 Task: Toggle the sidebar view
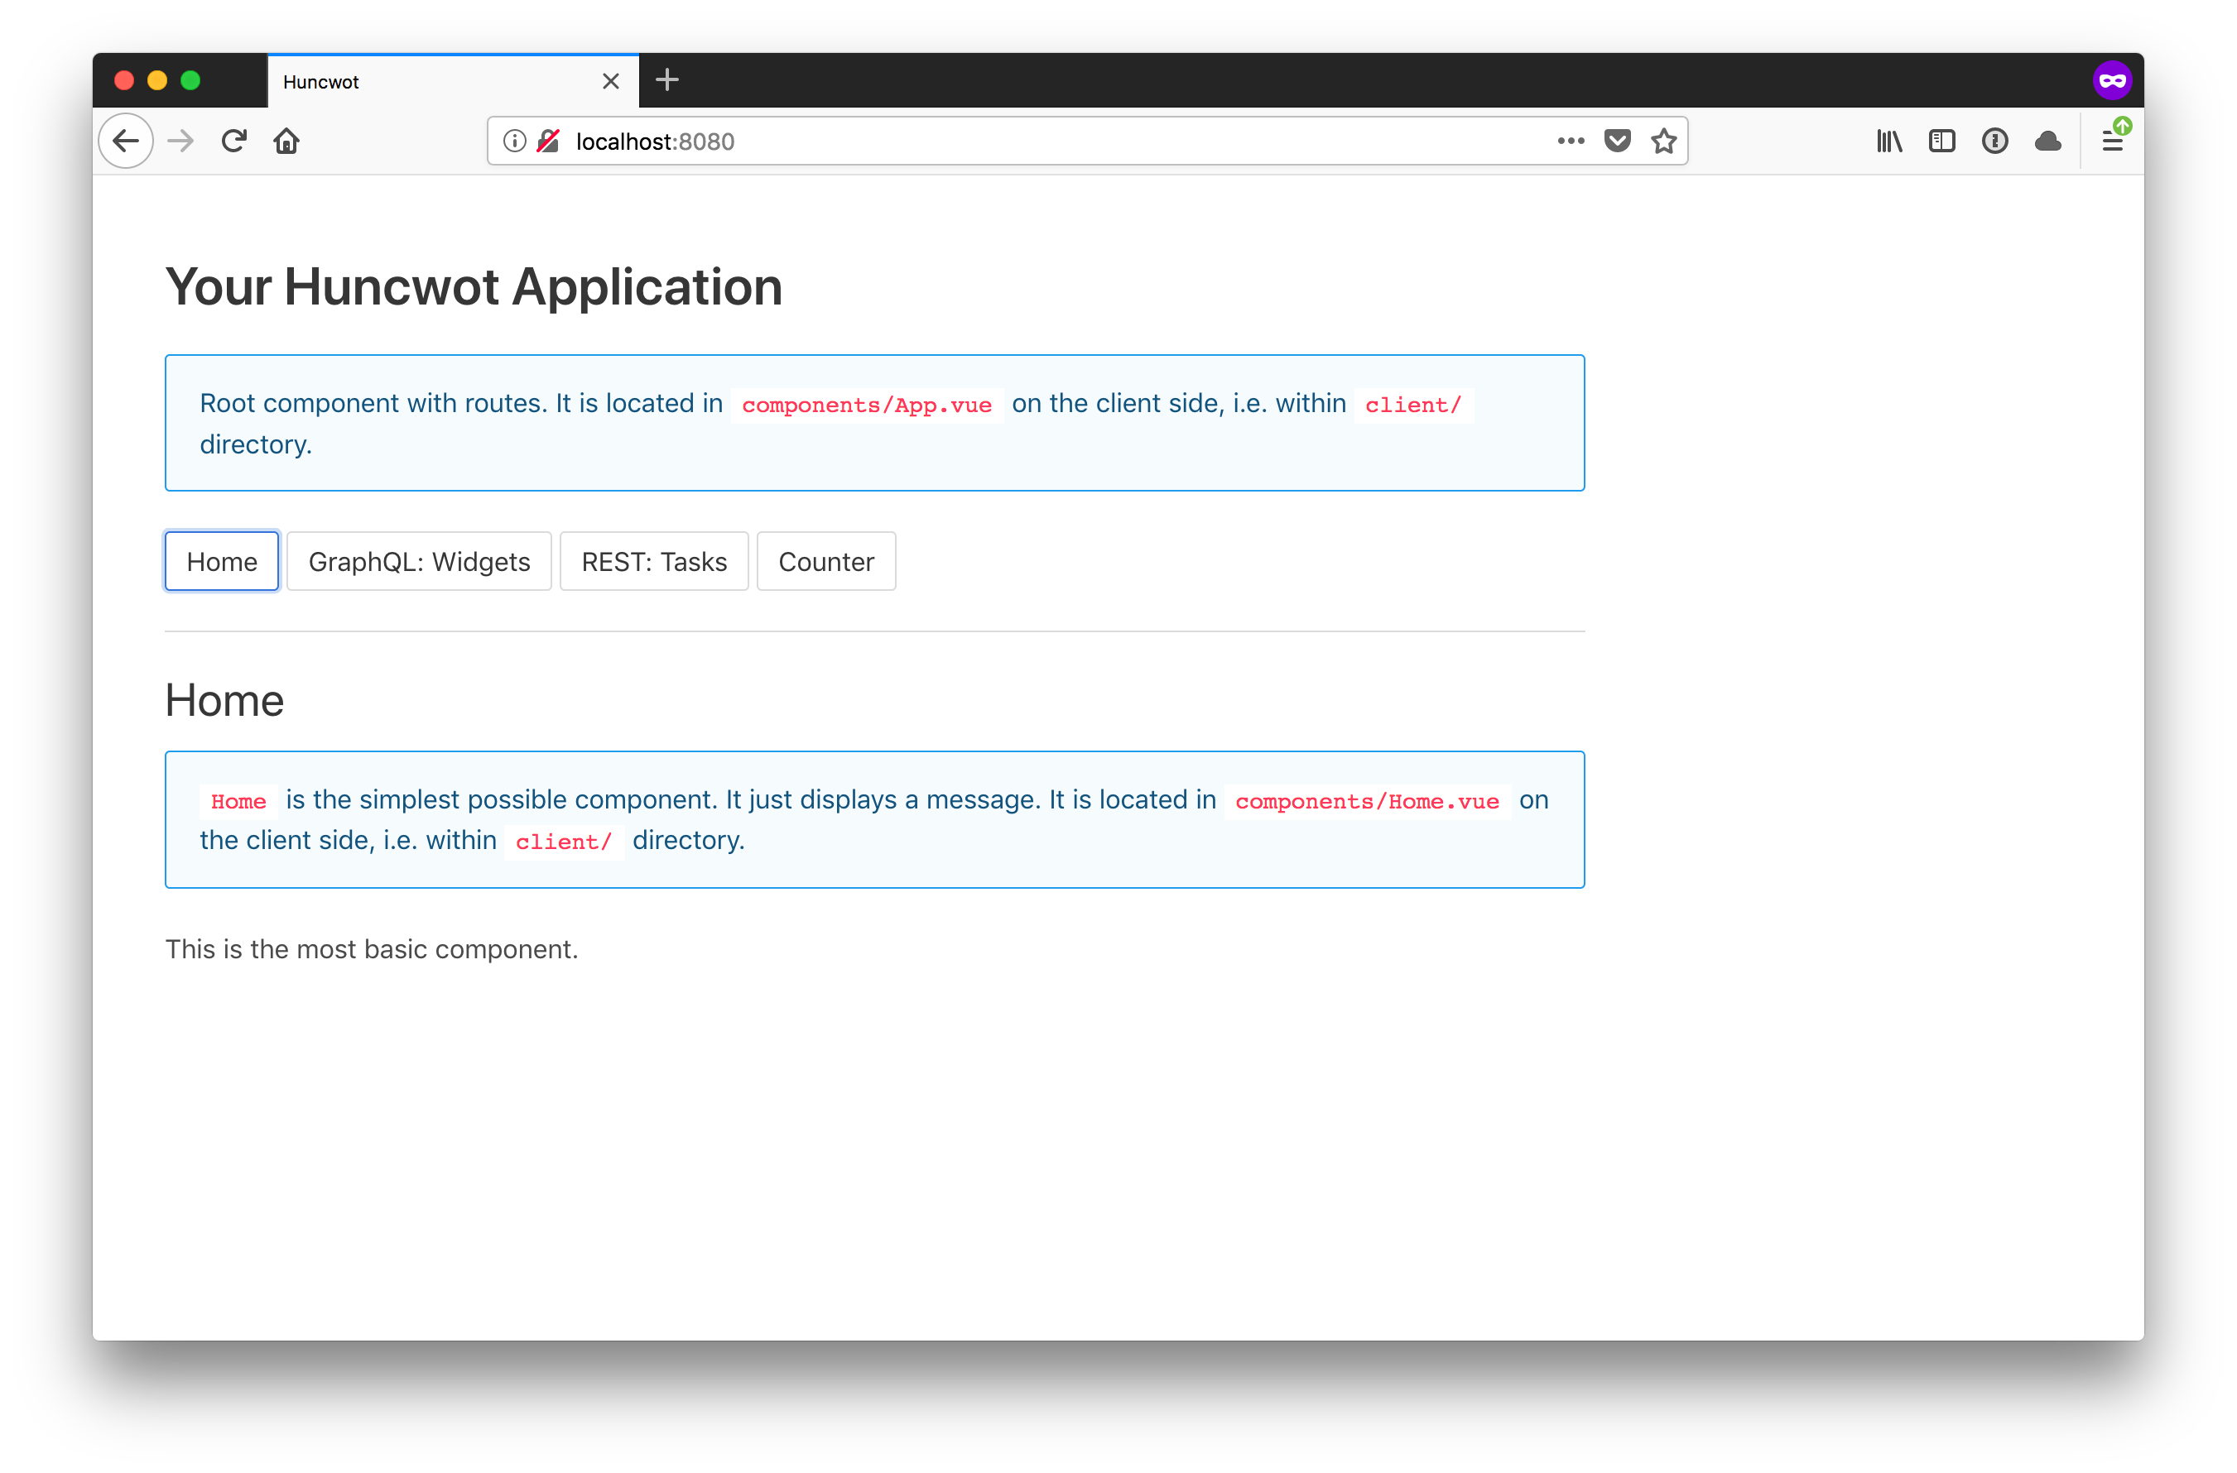[x=1942, y=141]
